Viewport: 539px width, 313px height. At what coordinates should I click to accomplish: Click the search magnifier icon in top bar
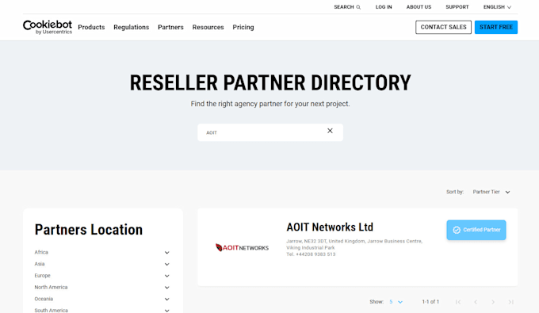tap(358, 7)
